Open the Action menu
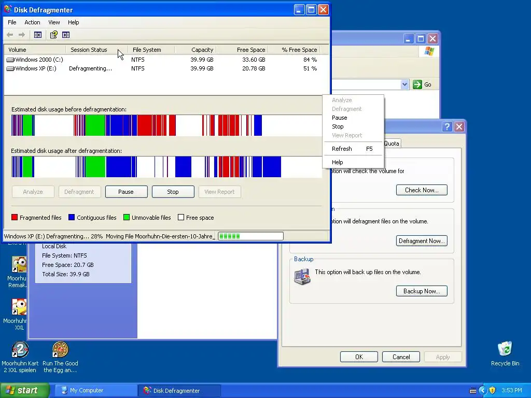The height and width of the screenshot is (398, 531). point(32,22)
